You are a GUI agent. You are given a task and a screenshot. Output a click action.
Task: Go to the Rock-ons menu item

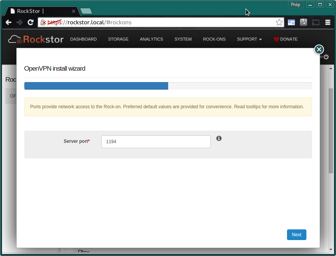pos(214,39)
